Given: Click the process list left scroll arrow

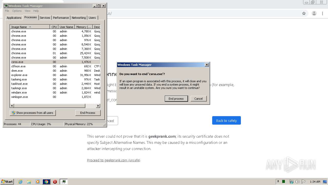Looking at the screenshot, I should click(x=12, y=106).
